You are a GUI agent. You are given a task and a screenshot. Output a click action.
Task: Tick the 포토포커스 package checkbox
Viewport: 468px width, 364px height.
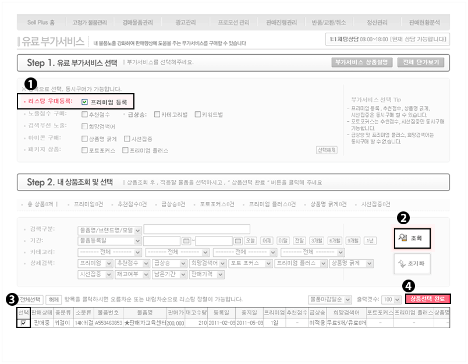85,150
